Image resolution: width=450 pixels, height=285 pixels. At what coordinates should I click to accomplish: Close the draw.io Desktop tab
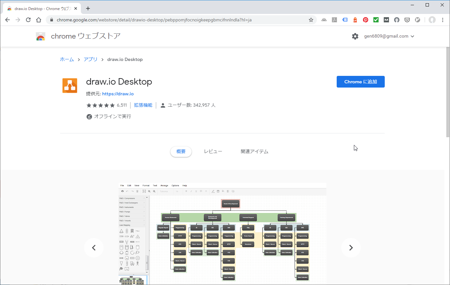pyautogui.click(x=76, y=9)
